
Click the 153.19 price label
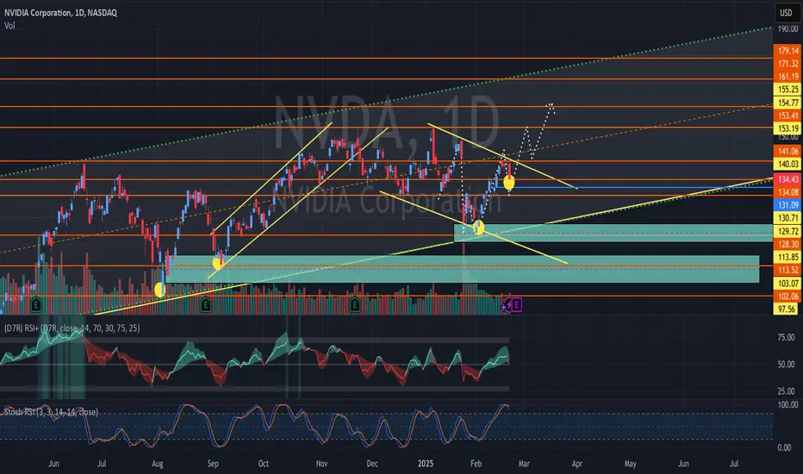787,128
